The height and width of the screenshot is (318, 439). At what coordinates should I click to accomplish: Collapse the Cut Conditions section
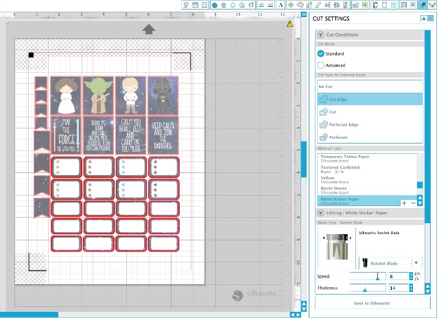click(x=320, y=35)
